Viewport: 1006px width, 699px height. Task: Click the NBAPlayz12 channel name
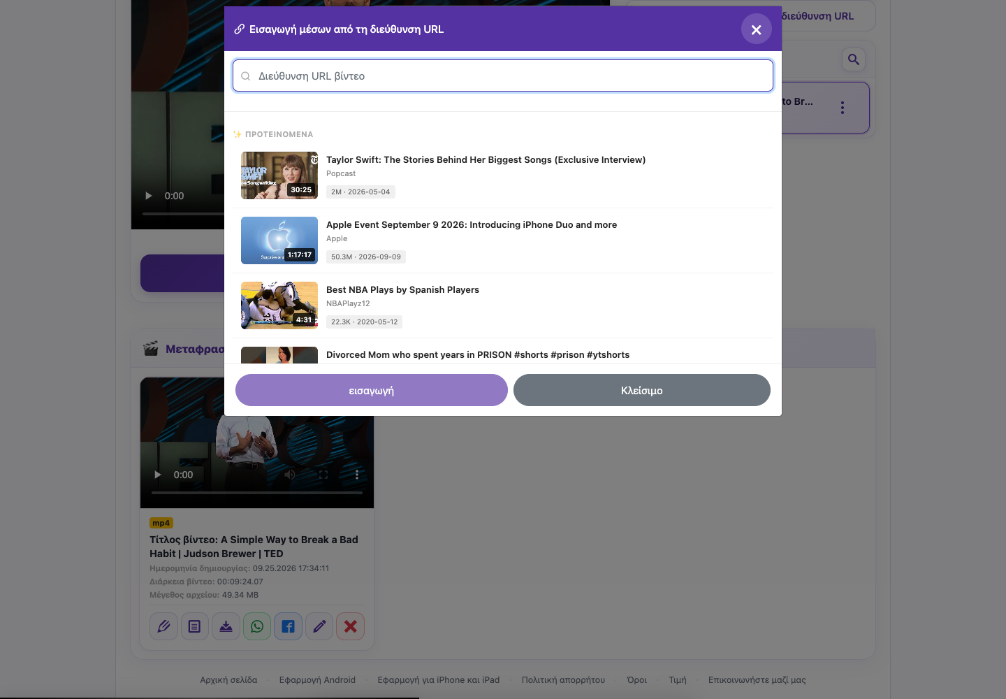[x=348, y=303]
